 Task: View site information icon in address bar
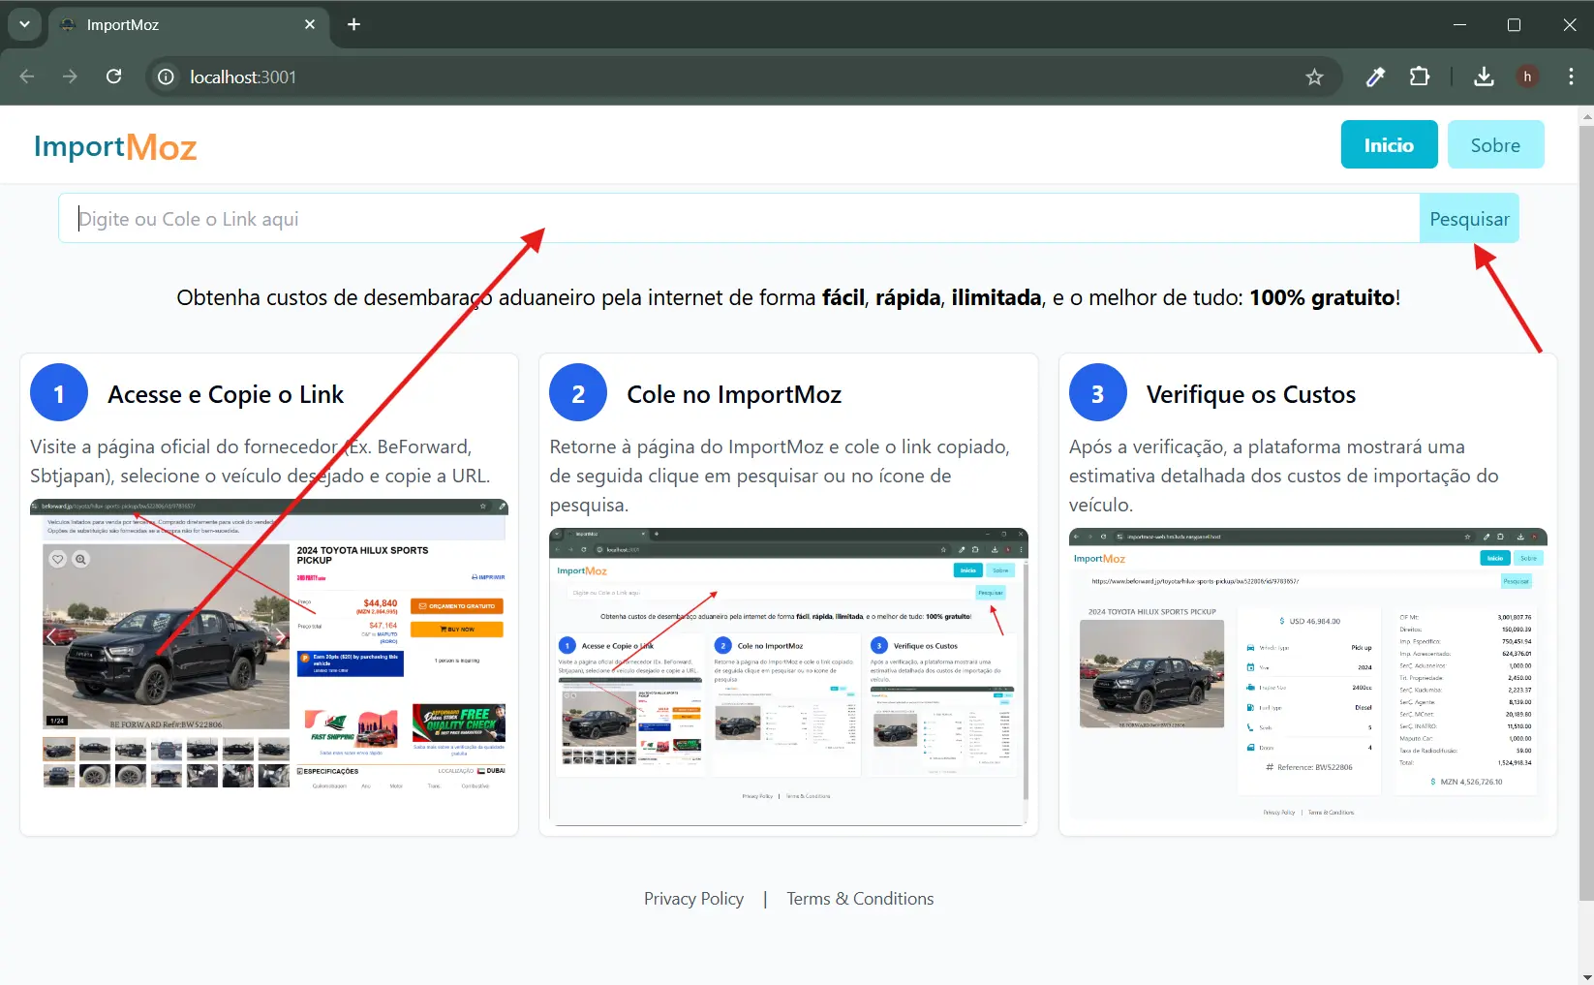[x=167, y=77]
